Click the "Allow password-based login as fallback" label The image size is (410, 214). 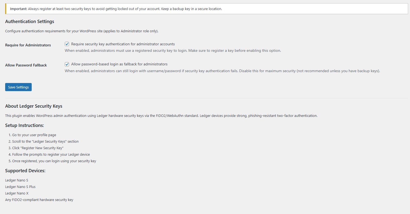point(119,64)
